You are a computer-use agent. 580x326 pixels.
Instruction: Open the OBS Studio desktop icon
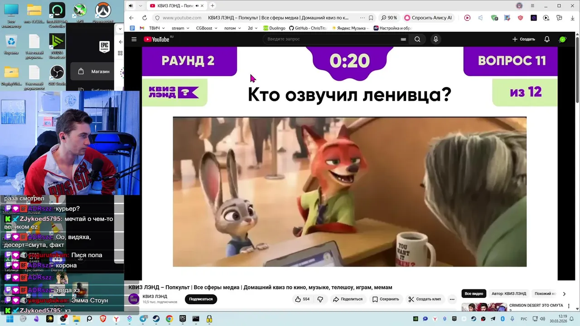tap(57, 75)
